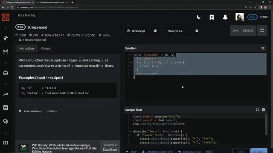Click the bookmark star icon in header
Viewport: 273px width, 153px height.
(x=212, y=17)
